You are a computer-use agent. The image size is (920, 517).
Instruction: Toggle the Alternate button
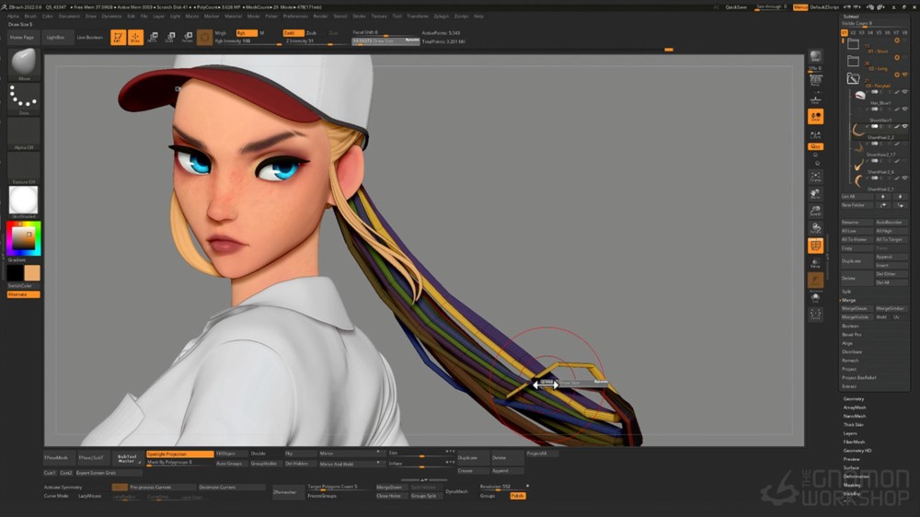point(24,294)
